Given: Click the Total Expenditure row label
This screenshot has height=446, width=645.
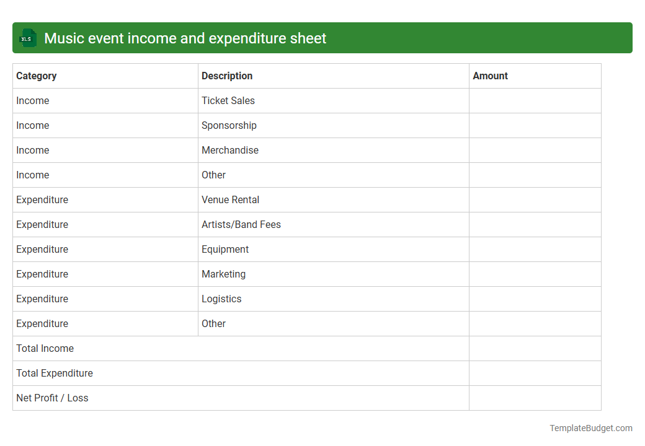Looking at the screenshot, I should (x=55, y=373).
